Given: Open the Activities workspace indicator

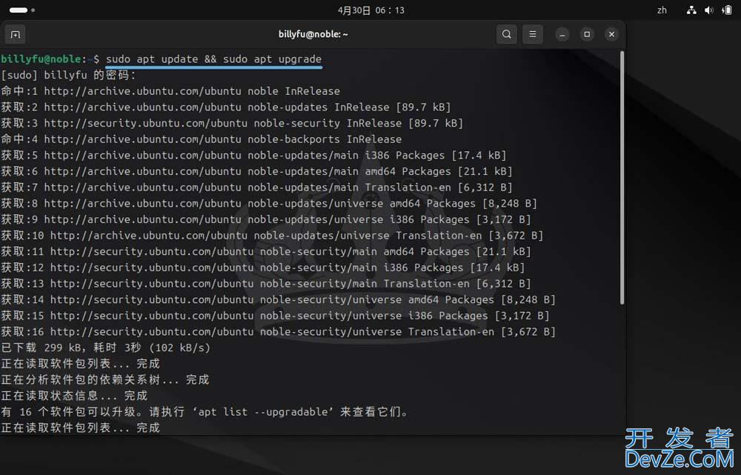Looking at the screenshot, I should click(21, 10).
